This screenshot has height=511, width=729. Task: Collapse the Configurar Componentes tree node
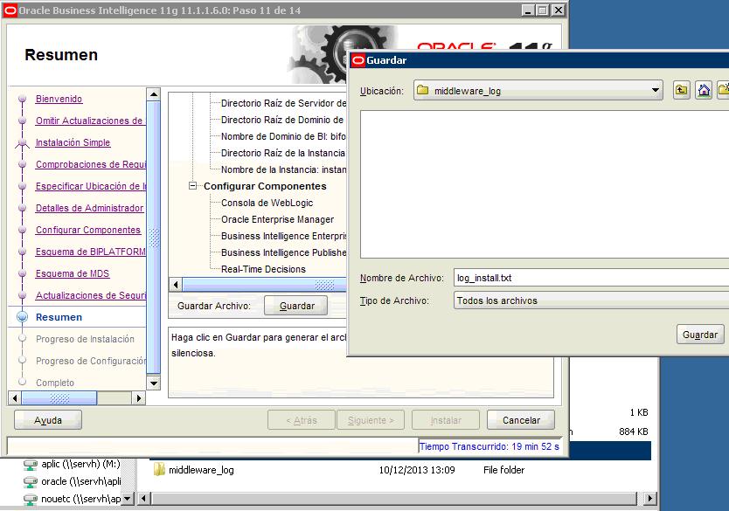click(x=192, y=186)
